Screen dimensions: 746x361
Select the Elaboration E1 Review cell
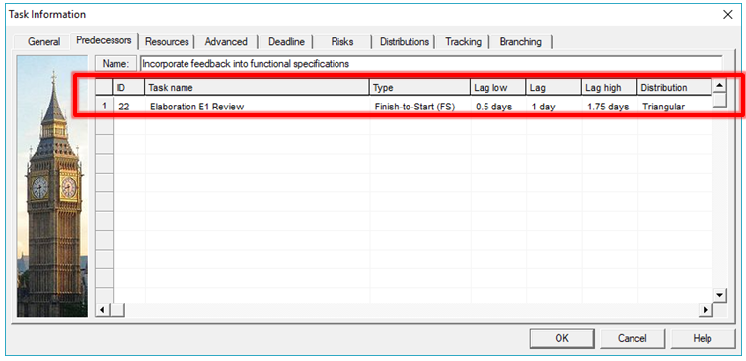click(258, 107)
